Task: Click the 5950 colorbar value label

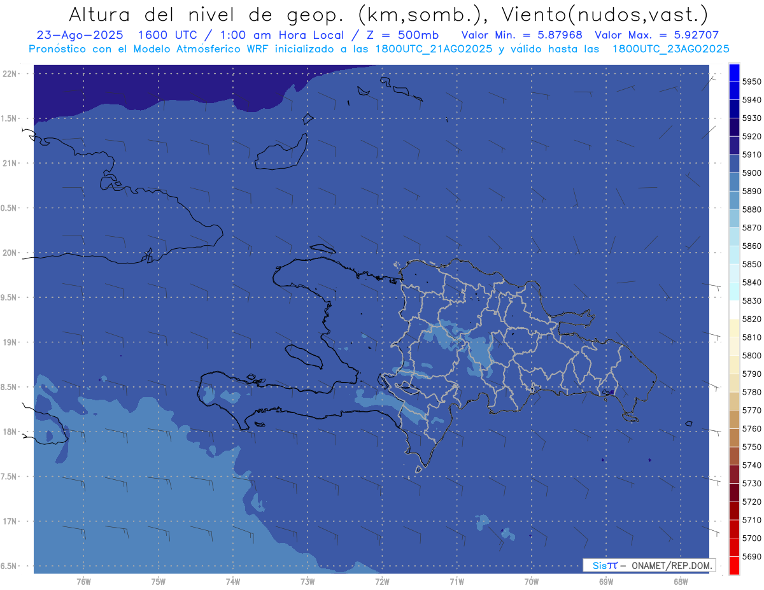Action: click(x=752, y=81)
